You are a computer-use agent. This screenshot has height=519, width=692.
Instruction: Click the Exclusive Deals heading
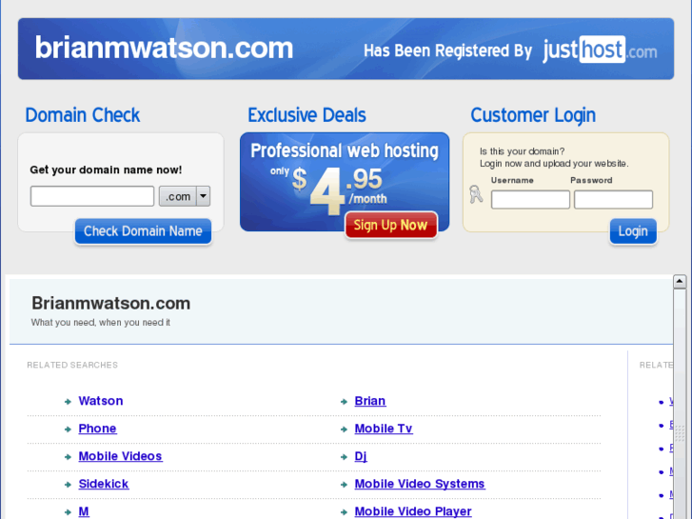[x=306, y=115]
